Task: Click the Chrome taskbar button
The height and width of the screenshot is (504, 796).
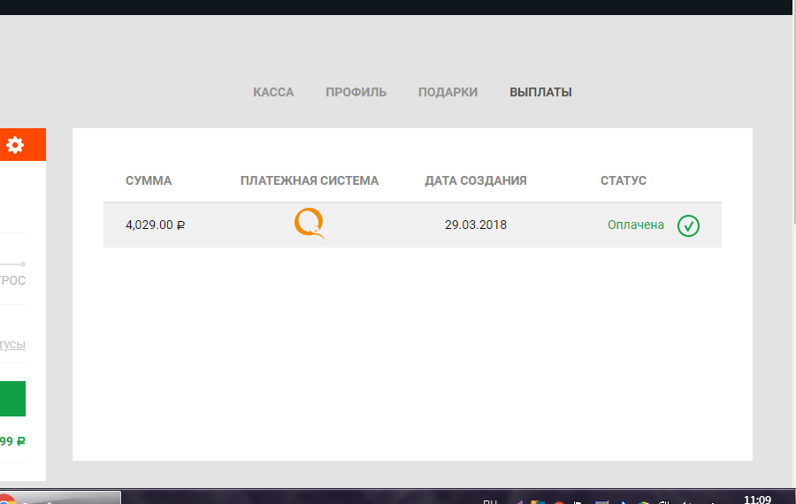Action: (x=60, y=498)
